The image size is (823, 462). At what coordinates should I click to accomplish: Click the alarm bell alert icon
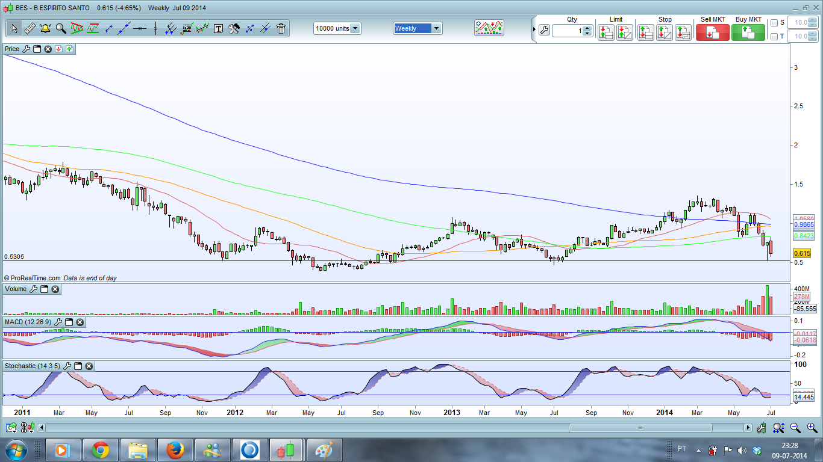[45, 28]
